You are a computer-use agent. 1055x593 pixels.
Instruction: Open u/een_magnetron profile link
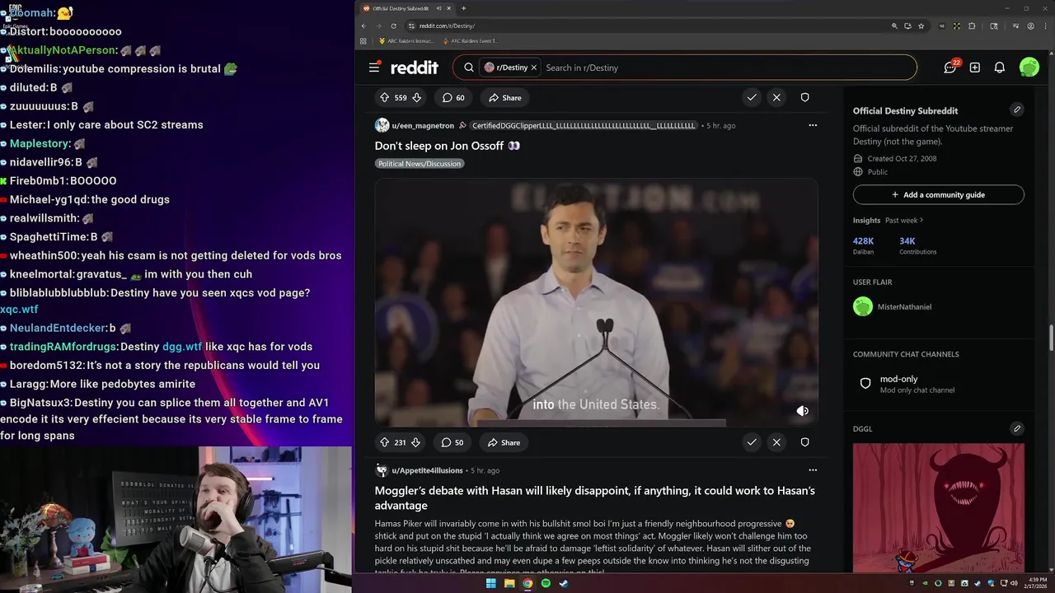coord(423,126)
